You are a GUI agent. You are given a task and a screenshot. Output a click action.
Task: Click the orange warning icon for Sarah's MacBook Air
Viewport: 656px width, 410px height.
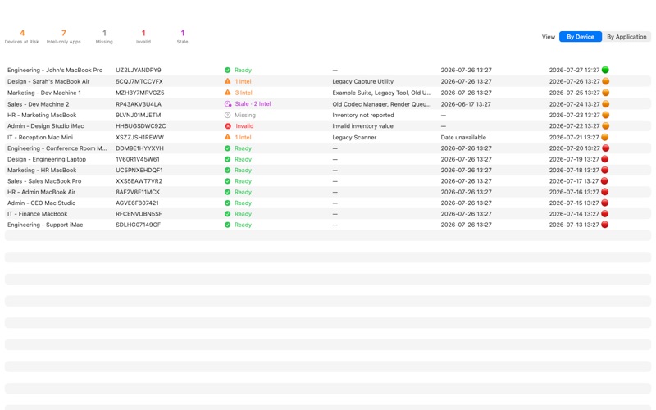228,81
